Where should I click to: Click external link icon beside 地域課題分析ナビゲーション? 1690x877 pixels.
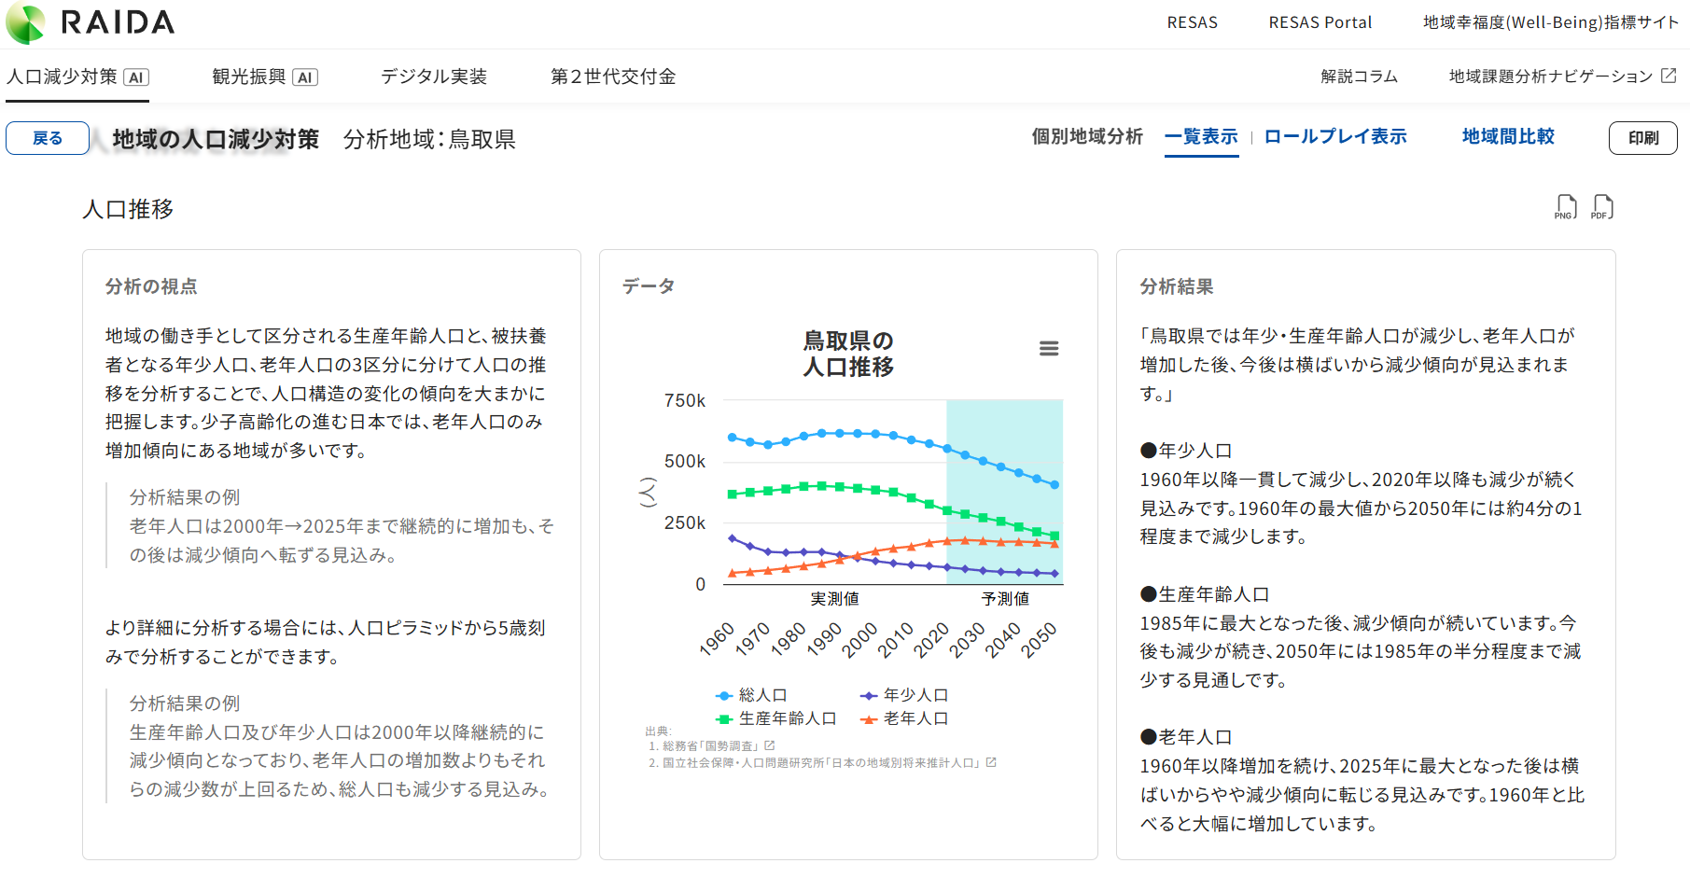click(x=1669, y=76)
